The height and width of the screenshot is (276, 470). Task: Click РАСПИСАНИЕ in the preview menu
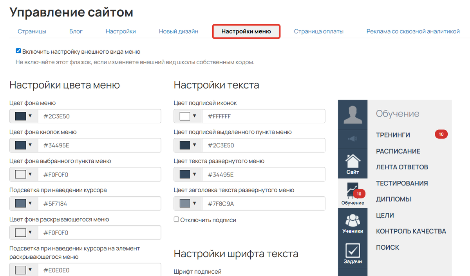pyautogui.click(x=398, y=151)
